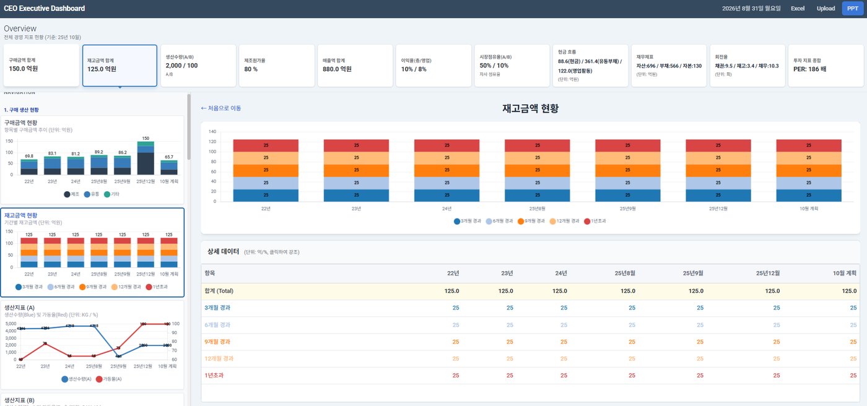
Task: Open the 투자 지표 종합 KPI card
Action: [826, 66]
